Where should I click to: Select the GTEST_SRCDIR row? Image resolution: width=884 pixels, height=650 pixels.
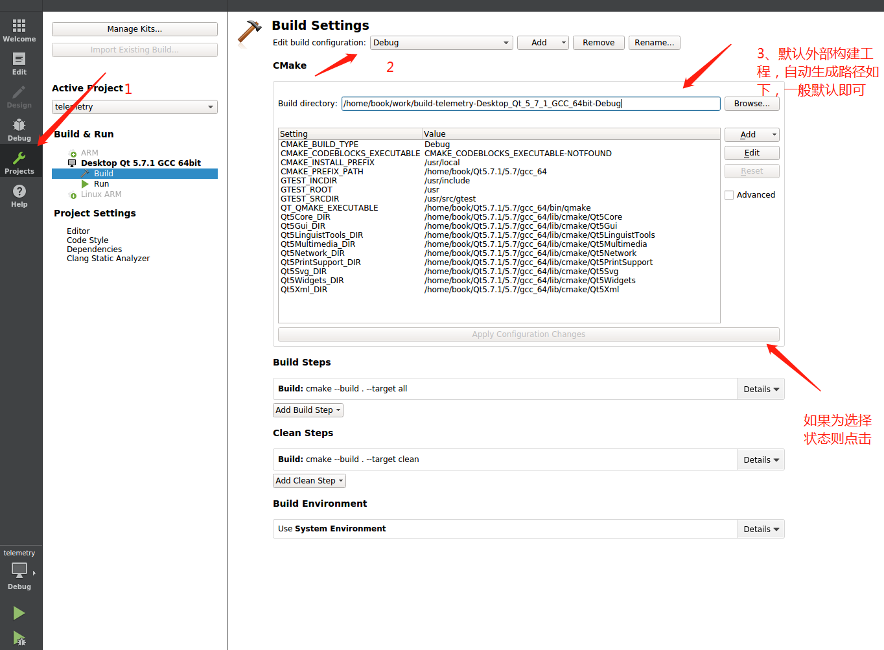(x=499, y=199)
